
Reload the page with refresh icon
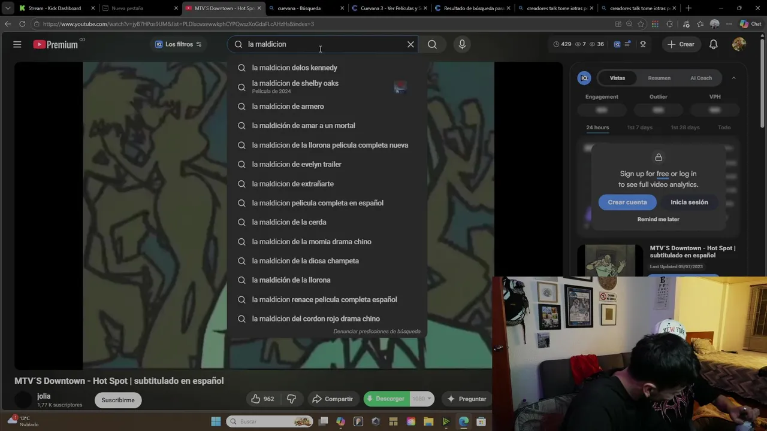point(22,24)
